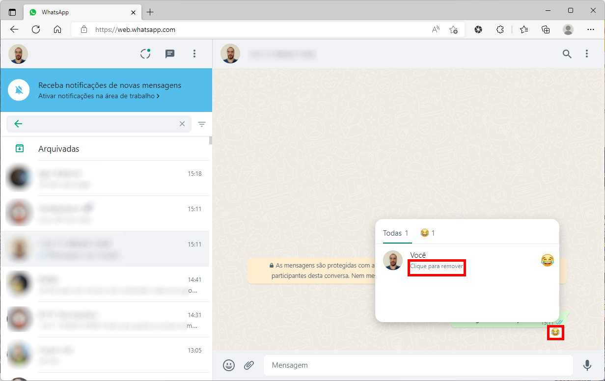The width and height of the screenshot is (605, 381).
Task: Open the chat timed 15:18
Action: click(105, 178)
